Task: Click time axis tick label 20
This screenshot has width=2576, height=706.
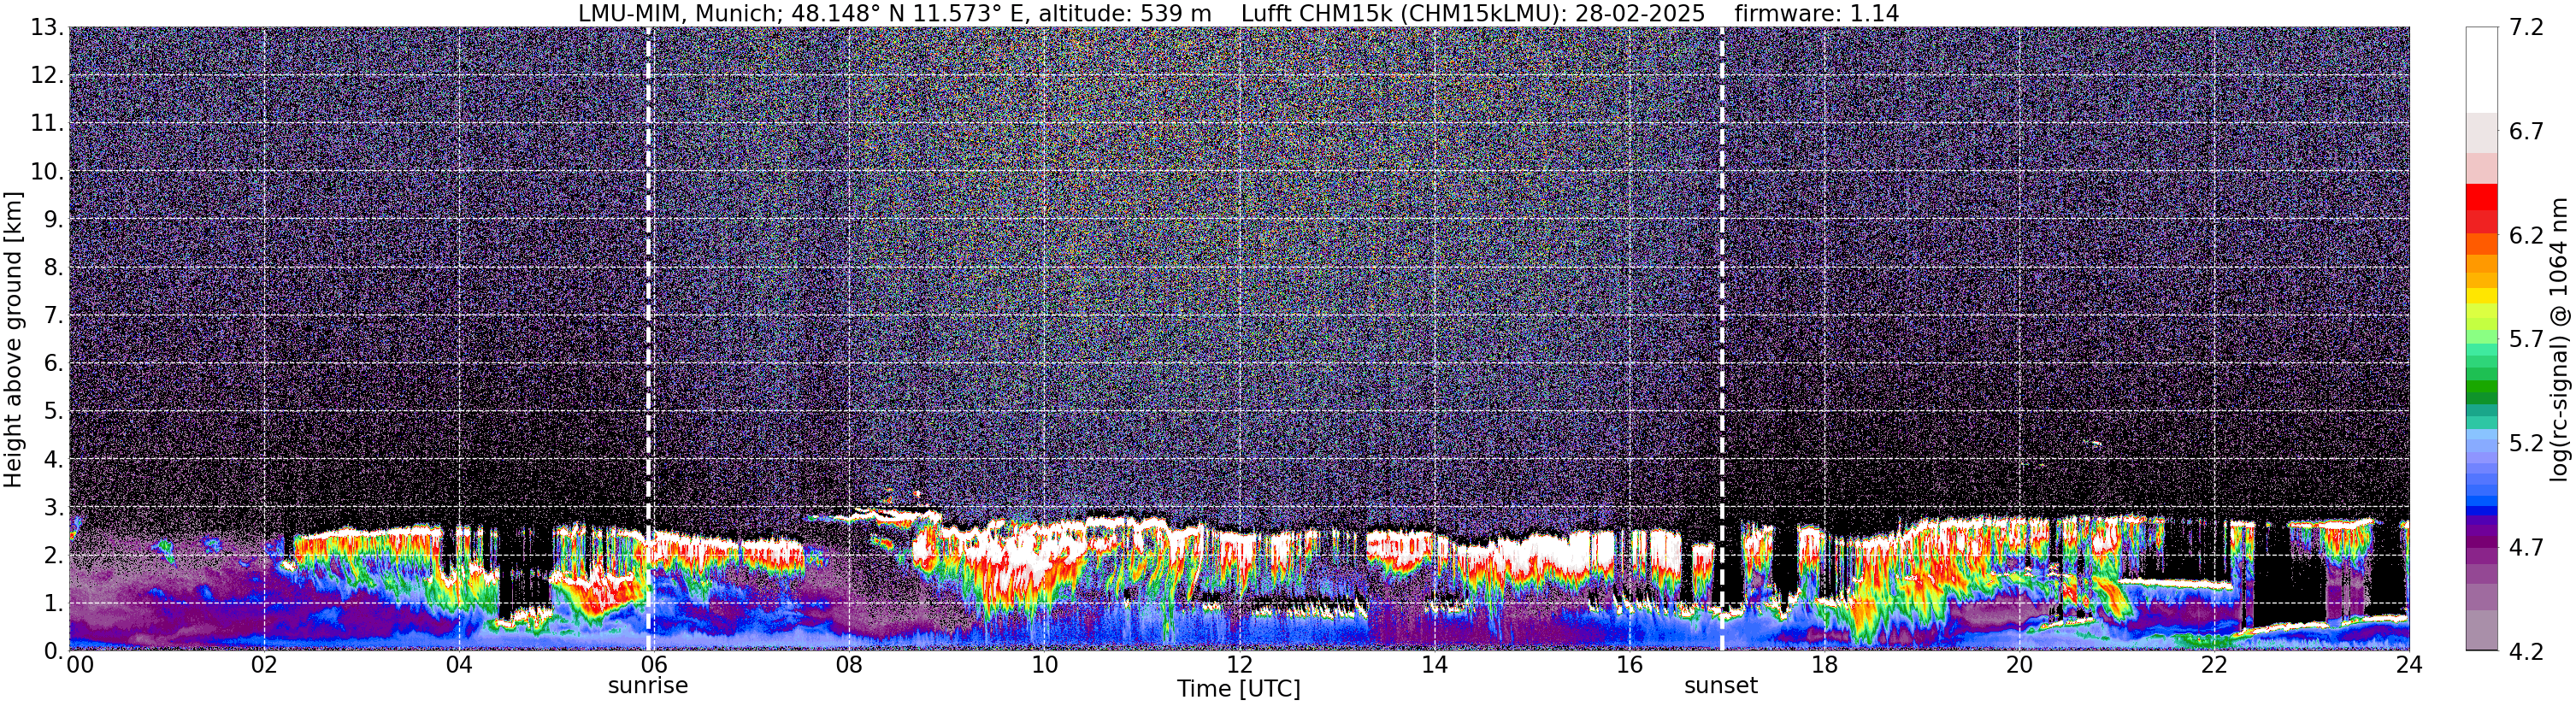Action: click(x=2019, y=665)
